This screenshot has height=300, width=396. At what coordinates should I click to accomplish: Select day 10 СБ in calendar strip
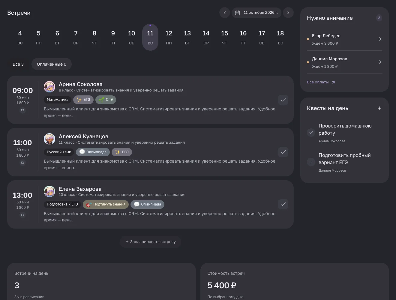[x=132, y=37]
